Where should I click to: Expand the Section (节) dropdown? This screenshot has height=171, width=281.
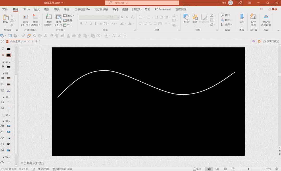click(x=68, y=25)
